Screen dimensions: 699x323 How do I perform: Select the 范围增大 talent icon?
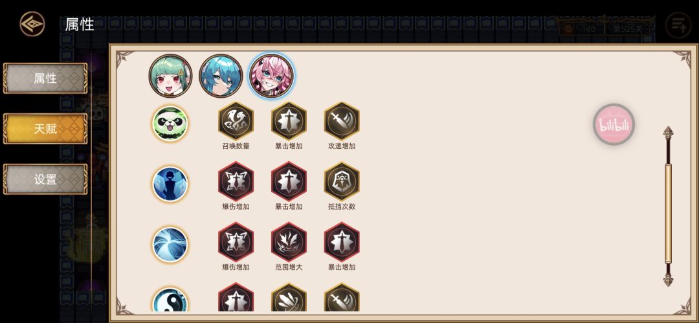(289, 242)
